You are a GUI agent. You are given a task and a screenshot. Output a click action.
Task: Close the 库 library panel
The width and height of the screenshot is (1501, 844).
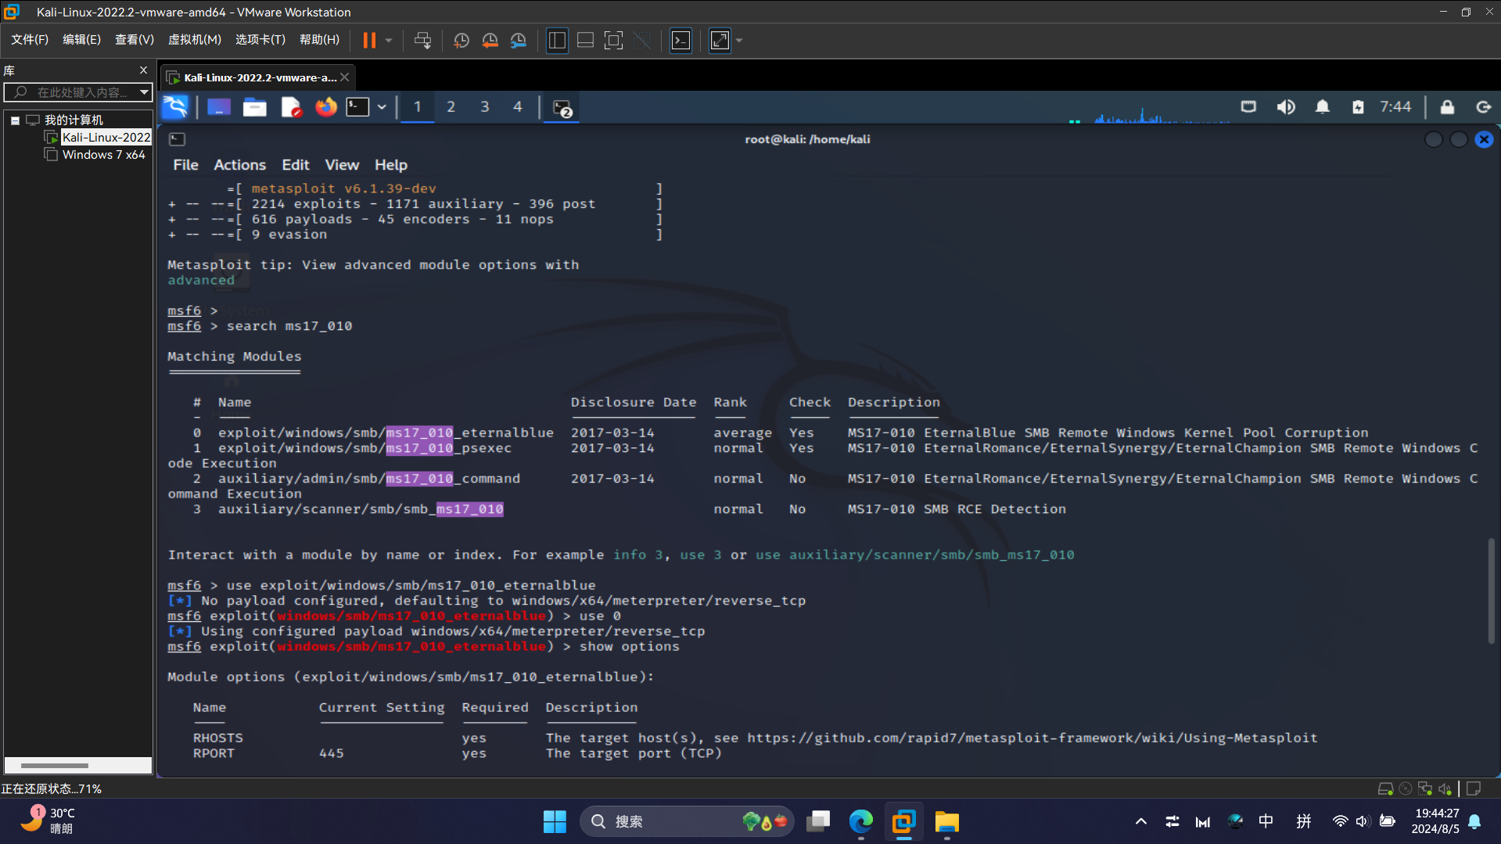[x=143, y=70]
